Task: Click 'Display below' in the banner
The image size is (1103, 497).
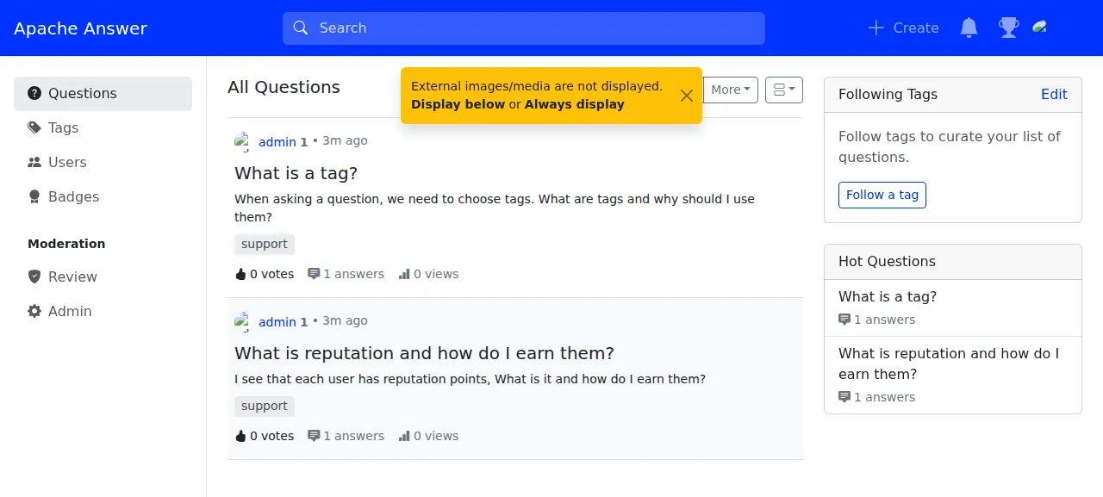Action: click(x=458, y=104)
